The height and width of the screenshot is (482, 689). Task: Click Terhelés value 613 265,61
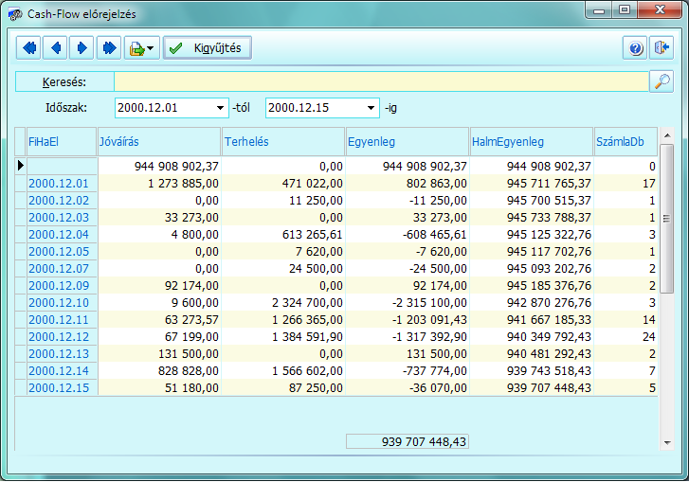(x=313, y=235)
